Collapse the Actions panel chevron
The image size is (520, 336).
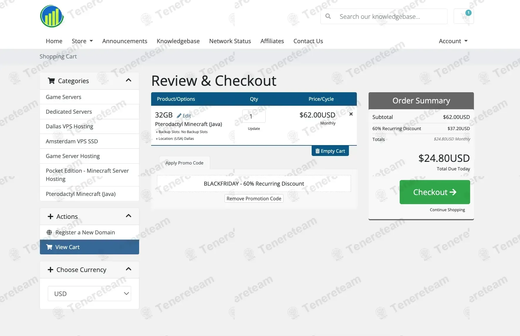tap(129, 216)
